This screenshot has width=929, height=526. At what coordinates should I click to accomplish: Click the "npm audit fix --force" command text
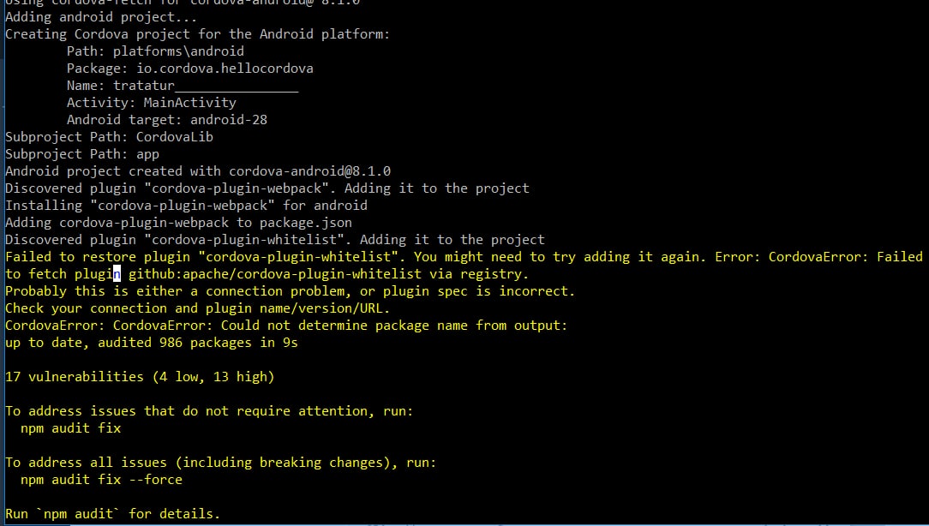point(101,480)
